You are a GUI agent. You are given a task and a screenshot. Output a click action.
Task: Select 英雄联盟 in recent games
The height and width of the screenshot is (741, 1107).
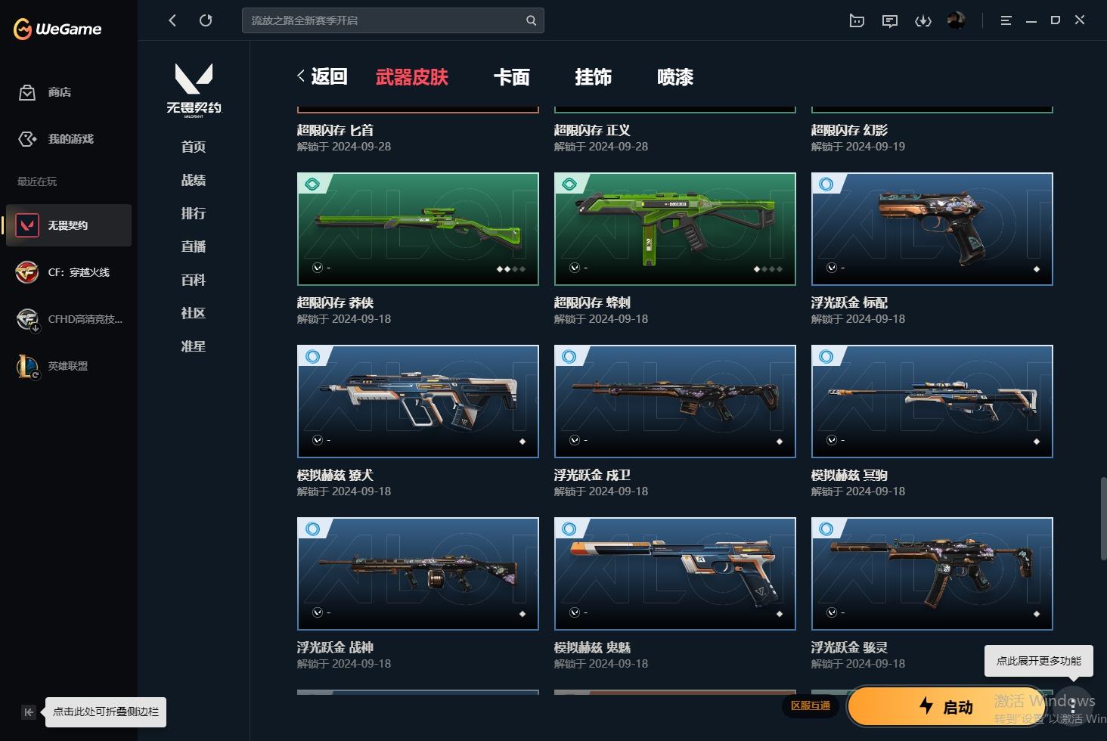(x=69, y=366)
